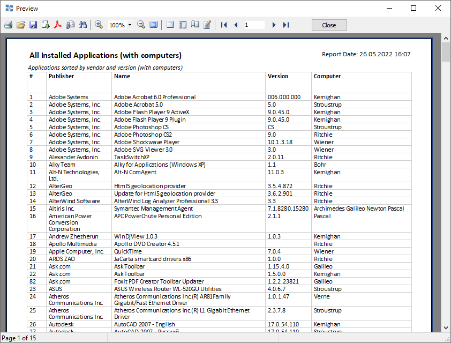This screenshot has width=451, height=343.
Task: Click version 7.1.8280.15280 cell
Action: click(288, 208)
